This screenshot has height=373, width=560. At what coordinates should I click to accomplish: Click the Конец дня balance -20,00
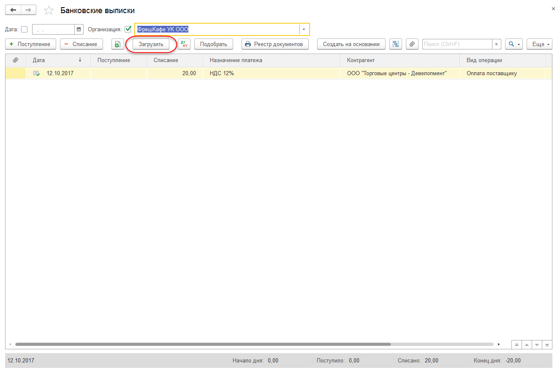coord(513,361)
